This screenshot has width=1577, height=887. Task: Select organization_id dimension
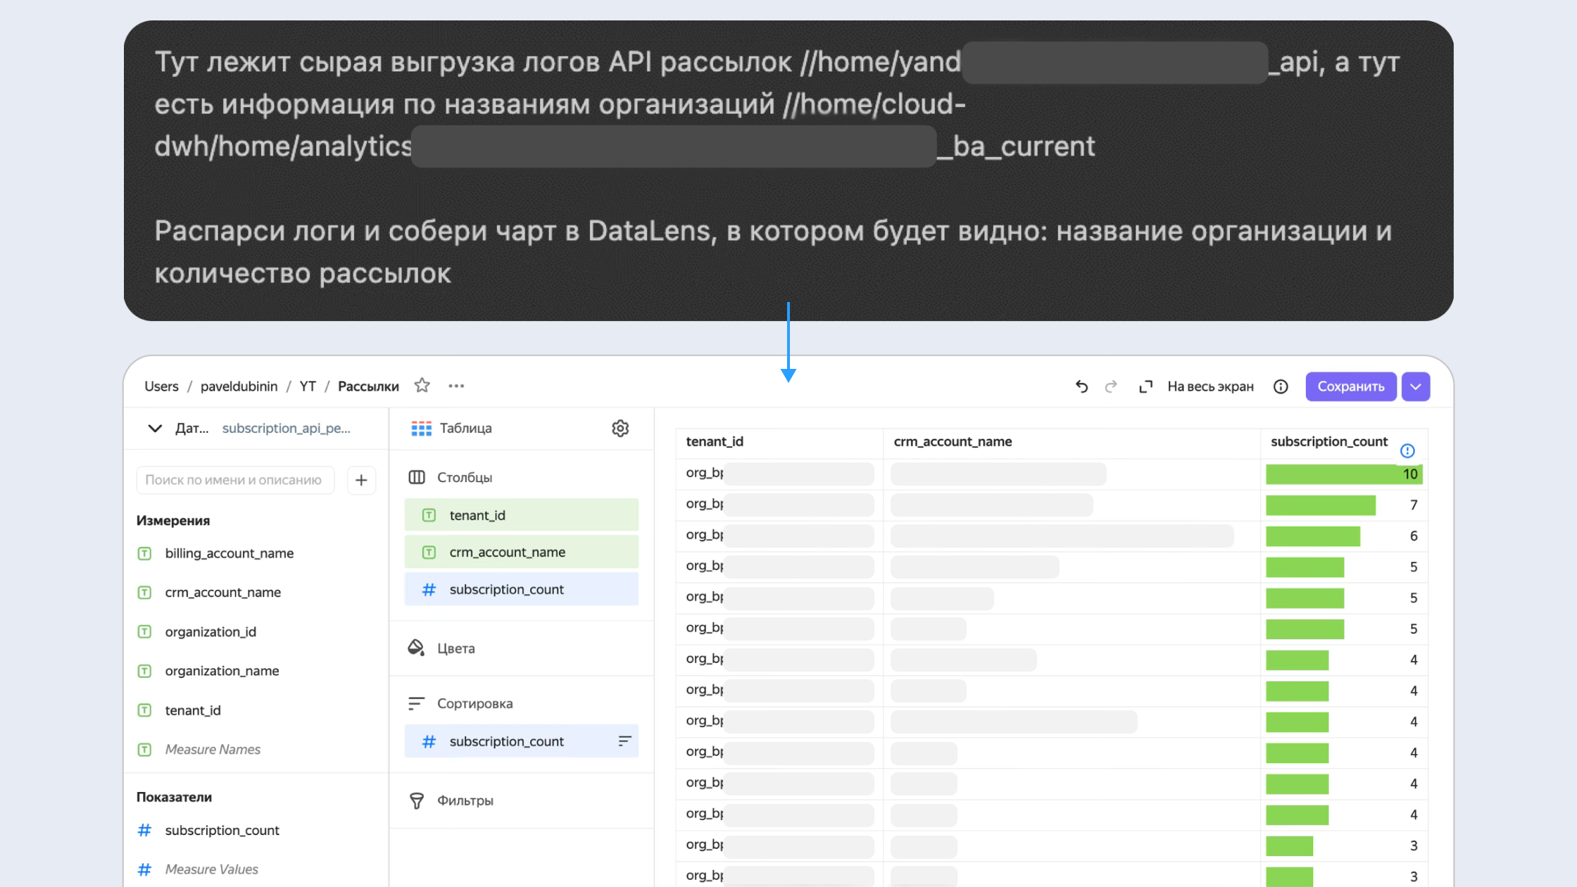(211, 632)
